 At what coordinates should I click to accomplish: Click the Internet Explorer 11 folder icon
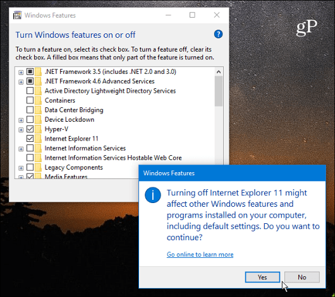39,139
